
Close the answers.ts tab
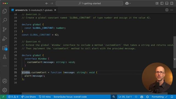click(55, 10)
